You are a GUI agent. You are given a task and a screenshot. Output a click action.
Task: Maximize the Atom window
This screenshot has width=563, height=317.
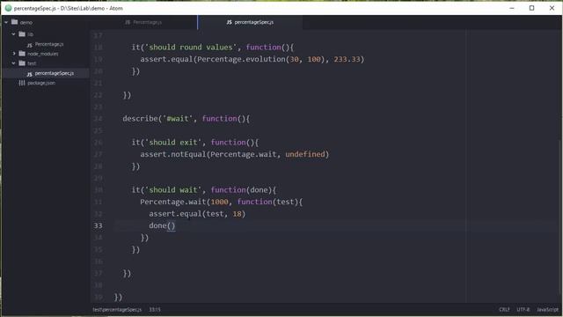531,8
